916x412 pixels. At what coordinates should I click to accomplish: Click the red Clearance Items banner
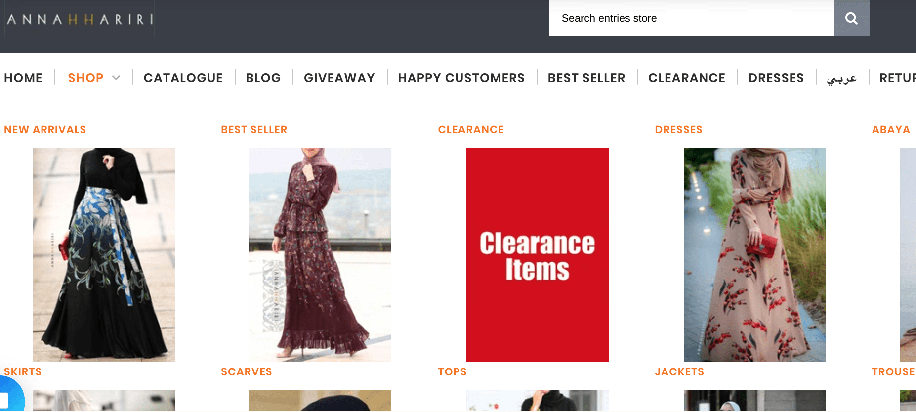(x=537, y=254)
